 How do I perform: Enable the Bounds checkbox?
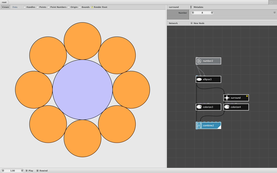tap(80, 7)
